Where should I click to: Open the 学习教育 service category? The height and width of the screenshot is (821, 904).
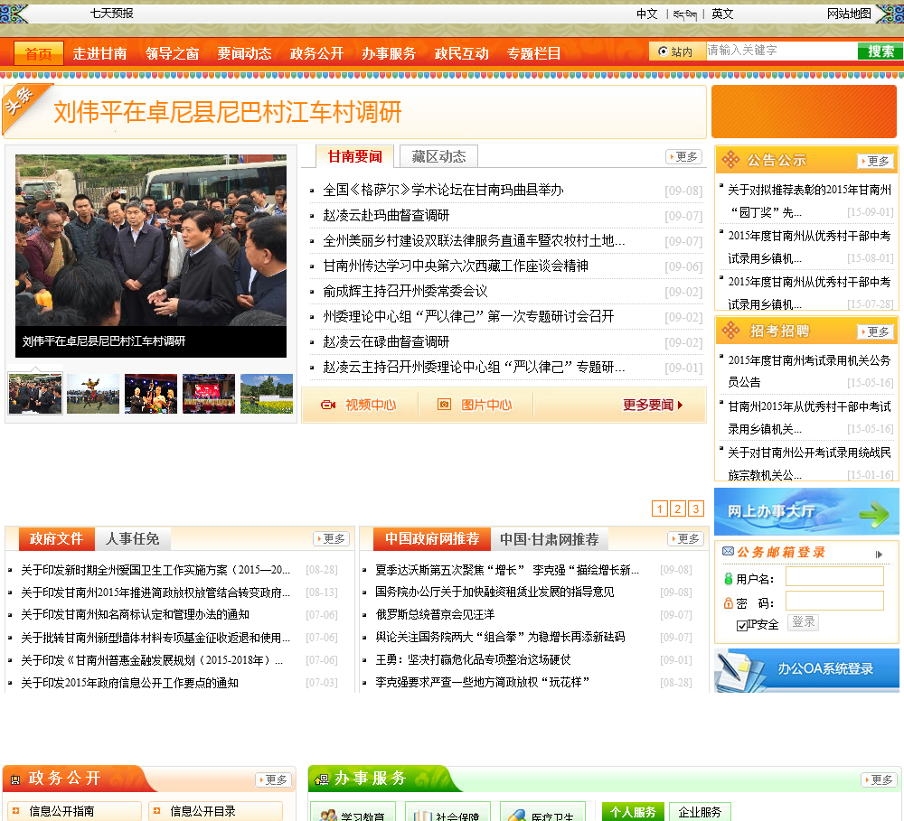(353, 812)
